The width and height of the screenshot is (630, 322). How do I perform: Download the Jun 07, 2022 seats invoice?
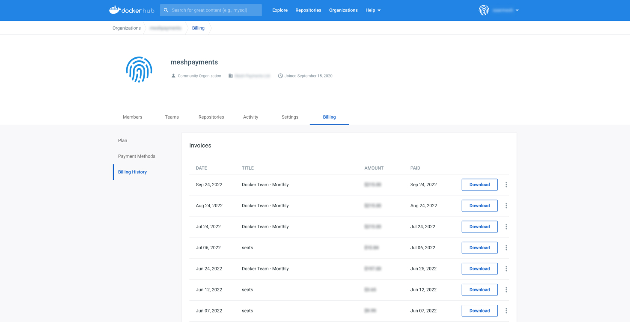[x=479, y=311]
